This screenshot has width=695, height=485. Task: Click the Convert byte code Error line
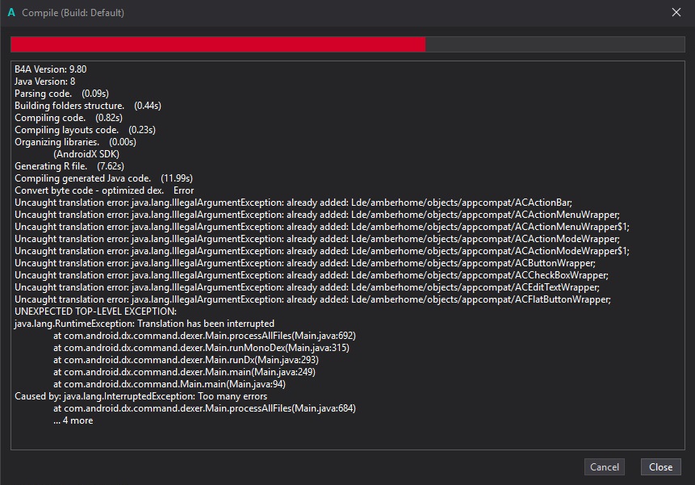pyautogui.click(x=103, y=190)
